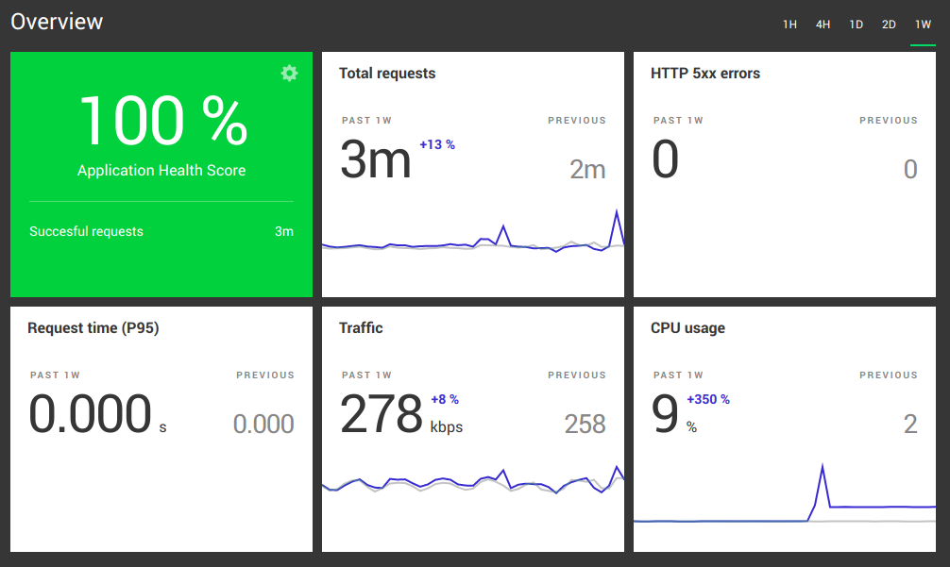Click the +13 % requests change indicator
This screenshot has width=950, height=567.
(x=437, y=144)
